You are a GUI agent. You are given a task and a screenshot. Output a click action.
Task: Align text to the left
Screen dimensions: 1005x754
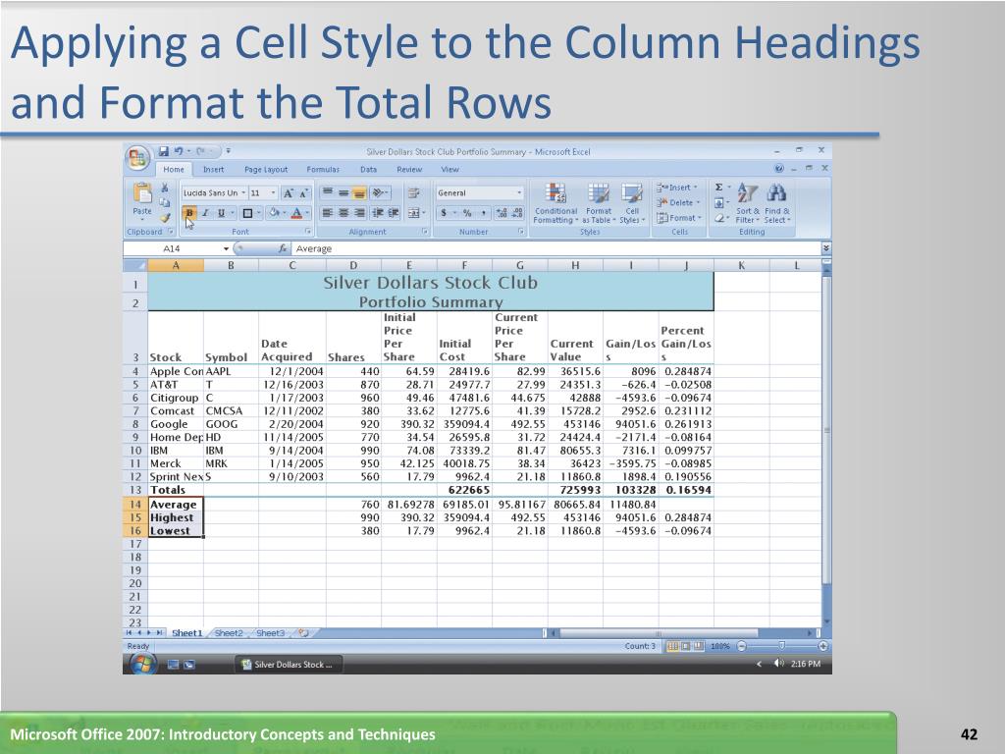[x=328, y=213]
